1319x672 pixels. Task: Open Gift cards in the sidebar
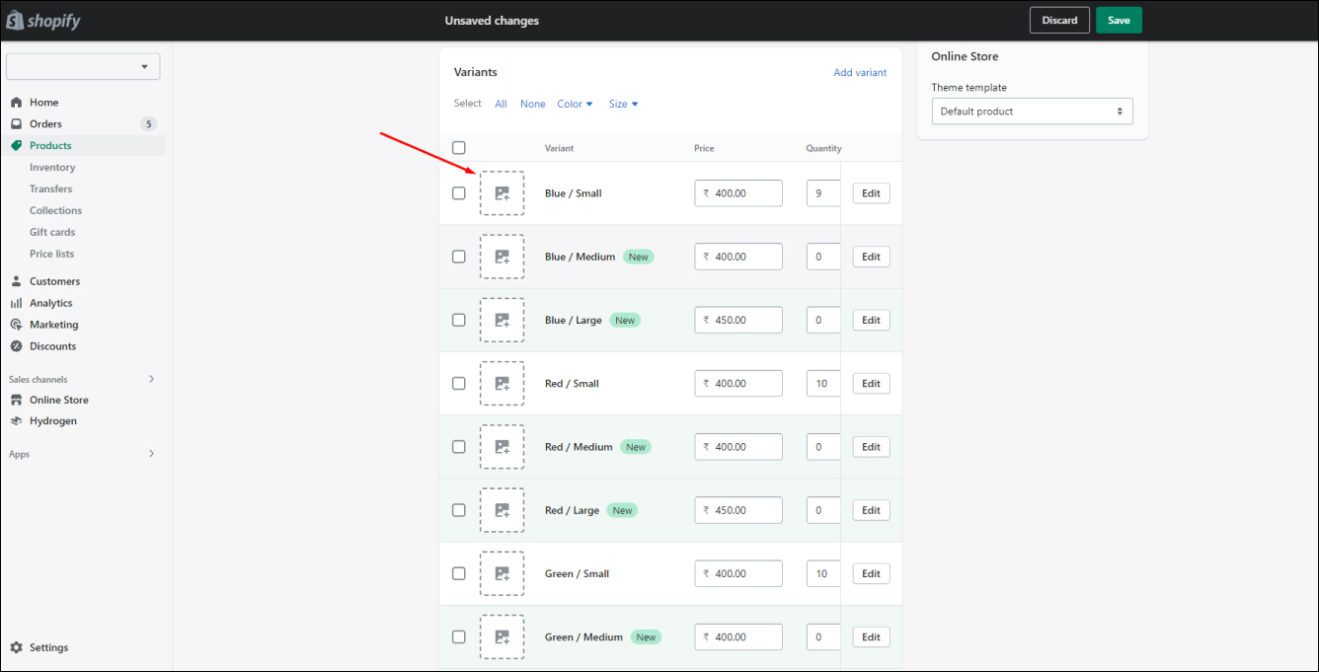pos(52,233)
